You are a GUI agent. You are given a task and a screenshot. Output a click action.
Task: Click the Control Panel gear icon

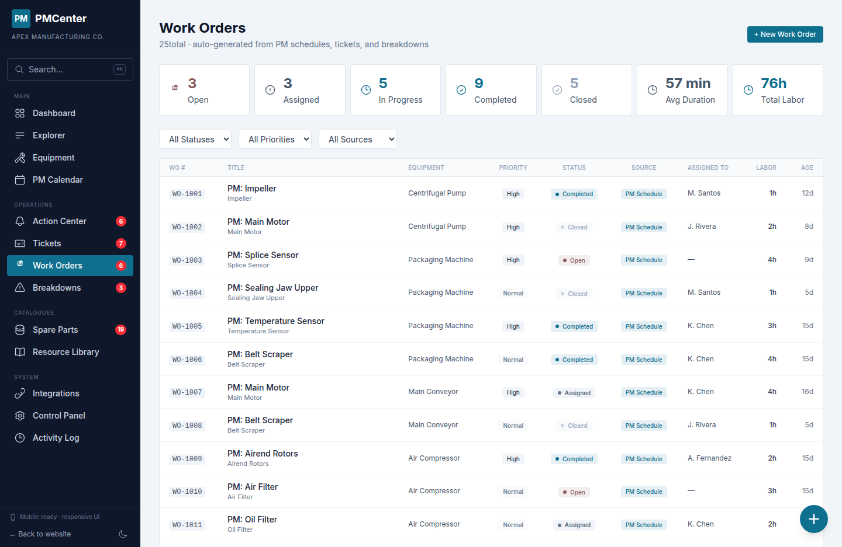(20, 416)
